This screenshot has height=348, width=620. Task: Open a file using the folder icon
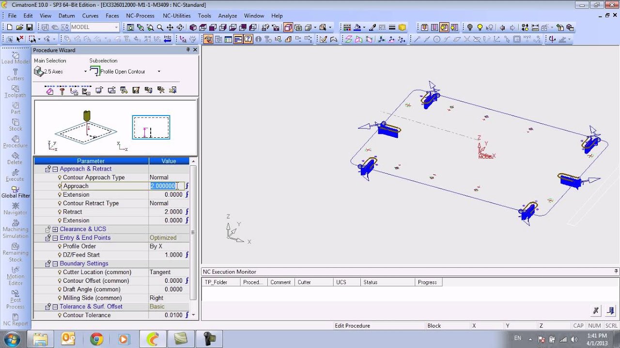(x=19, y=28)
